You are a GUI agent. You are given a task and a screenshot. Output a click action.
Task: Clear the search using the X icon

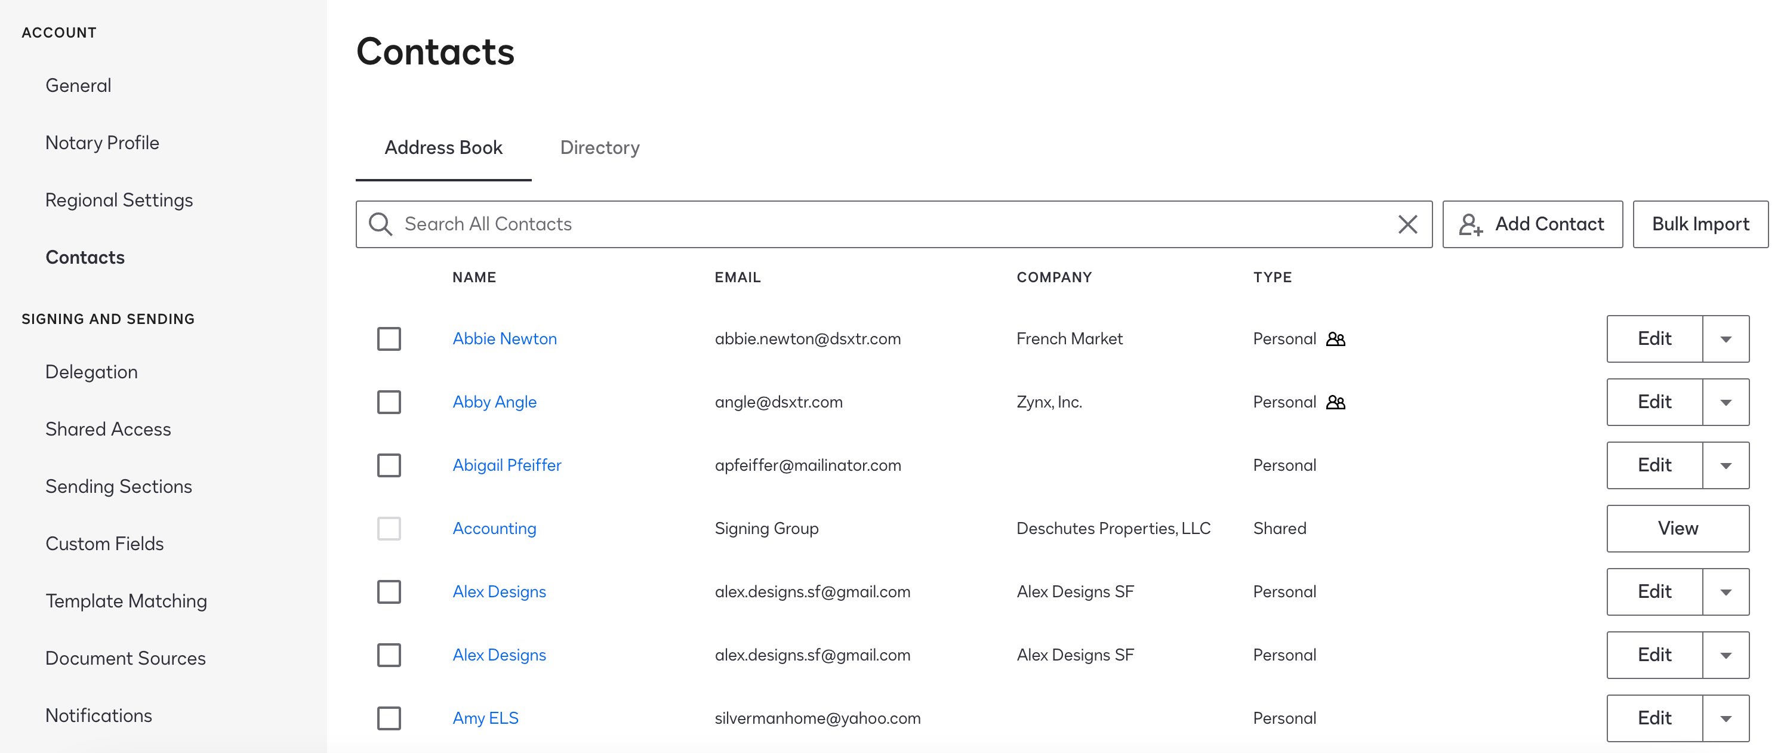[1408, 224]
